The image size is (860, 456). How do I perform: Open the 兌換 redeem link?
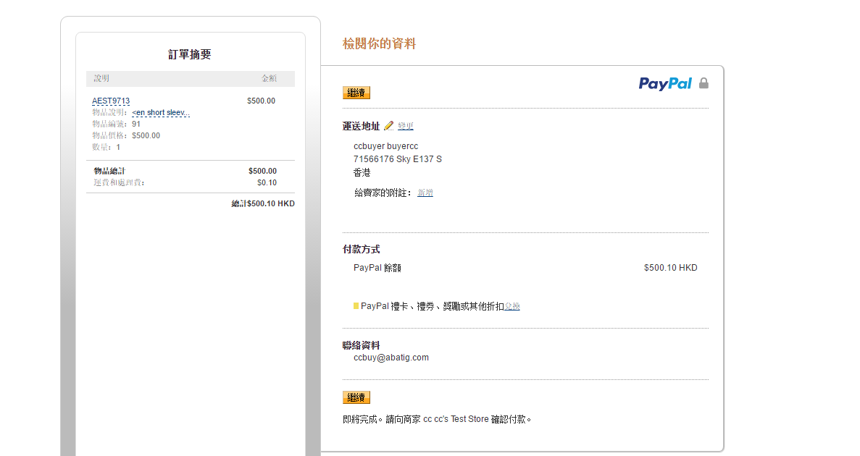point(512,306)
